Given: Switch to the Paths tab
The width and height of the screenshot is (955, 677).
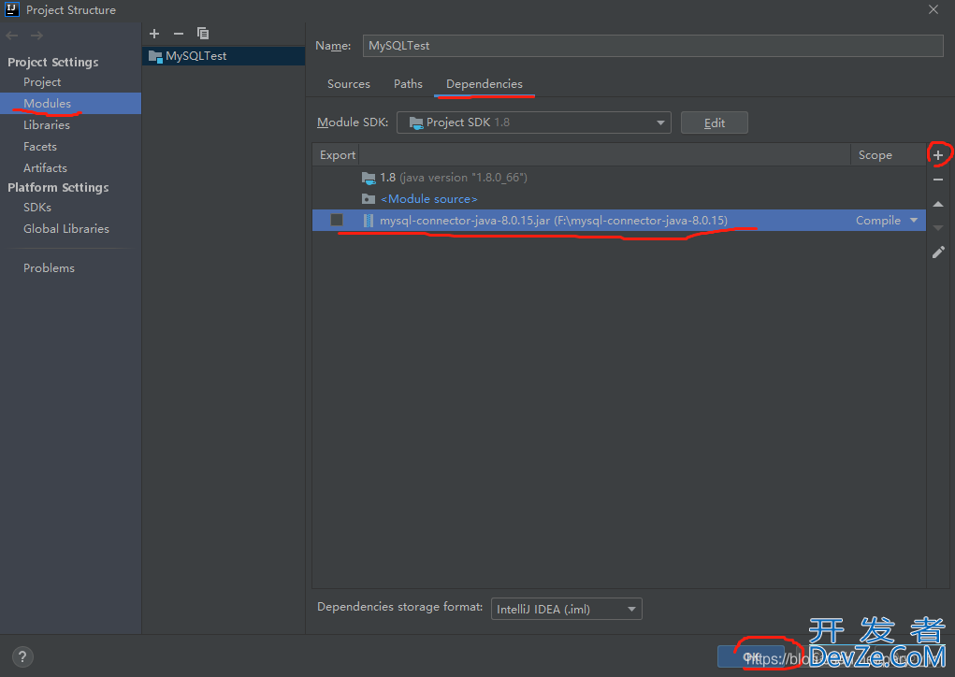Looking at the screenshot, I should tap(408, 84).
